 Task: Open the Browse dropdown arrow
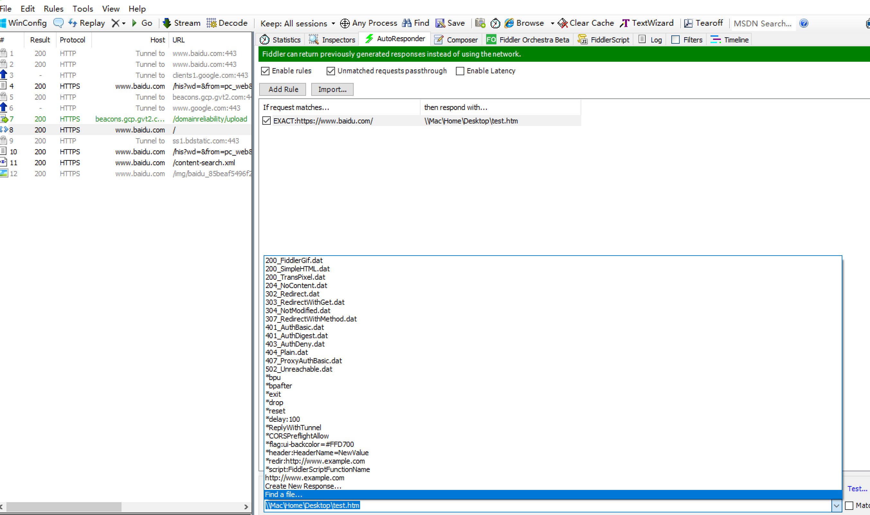(x=552, y=23)
